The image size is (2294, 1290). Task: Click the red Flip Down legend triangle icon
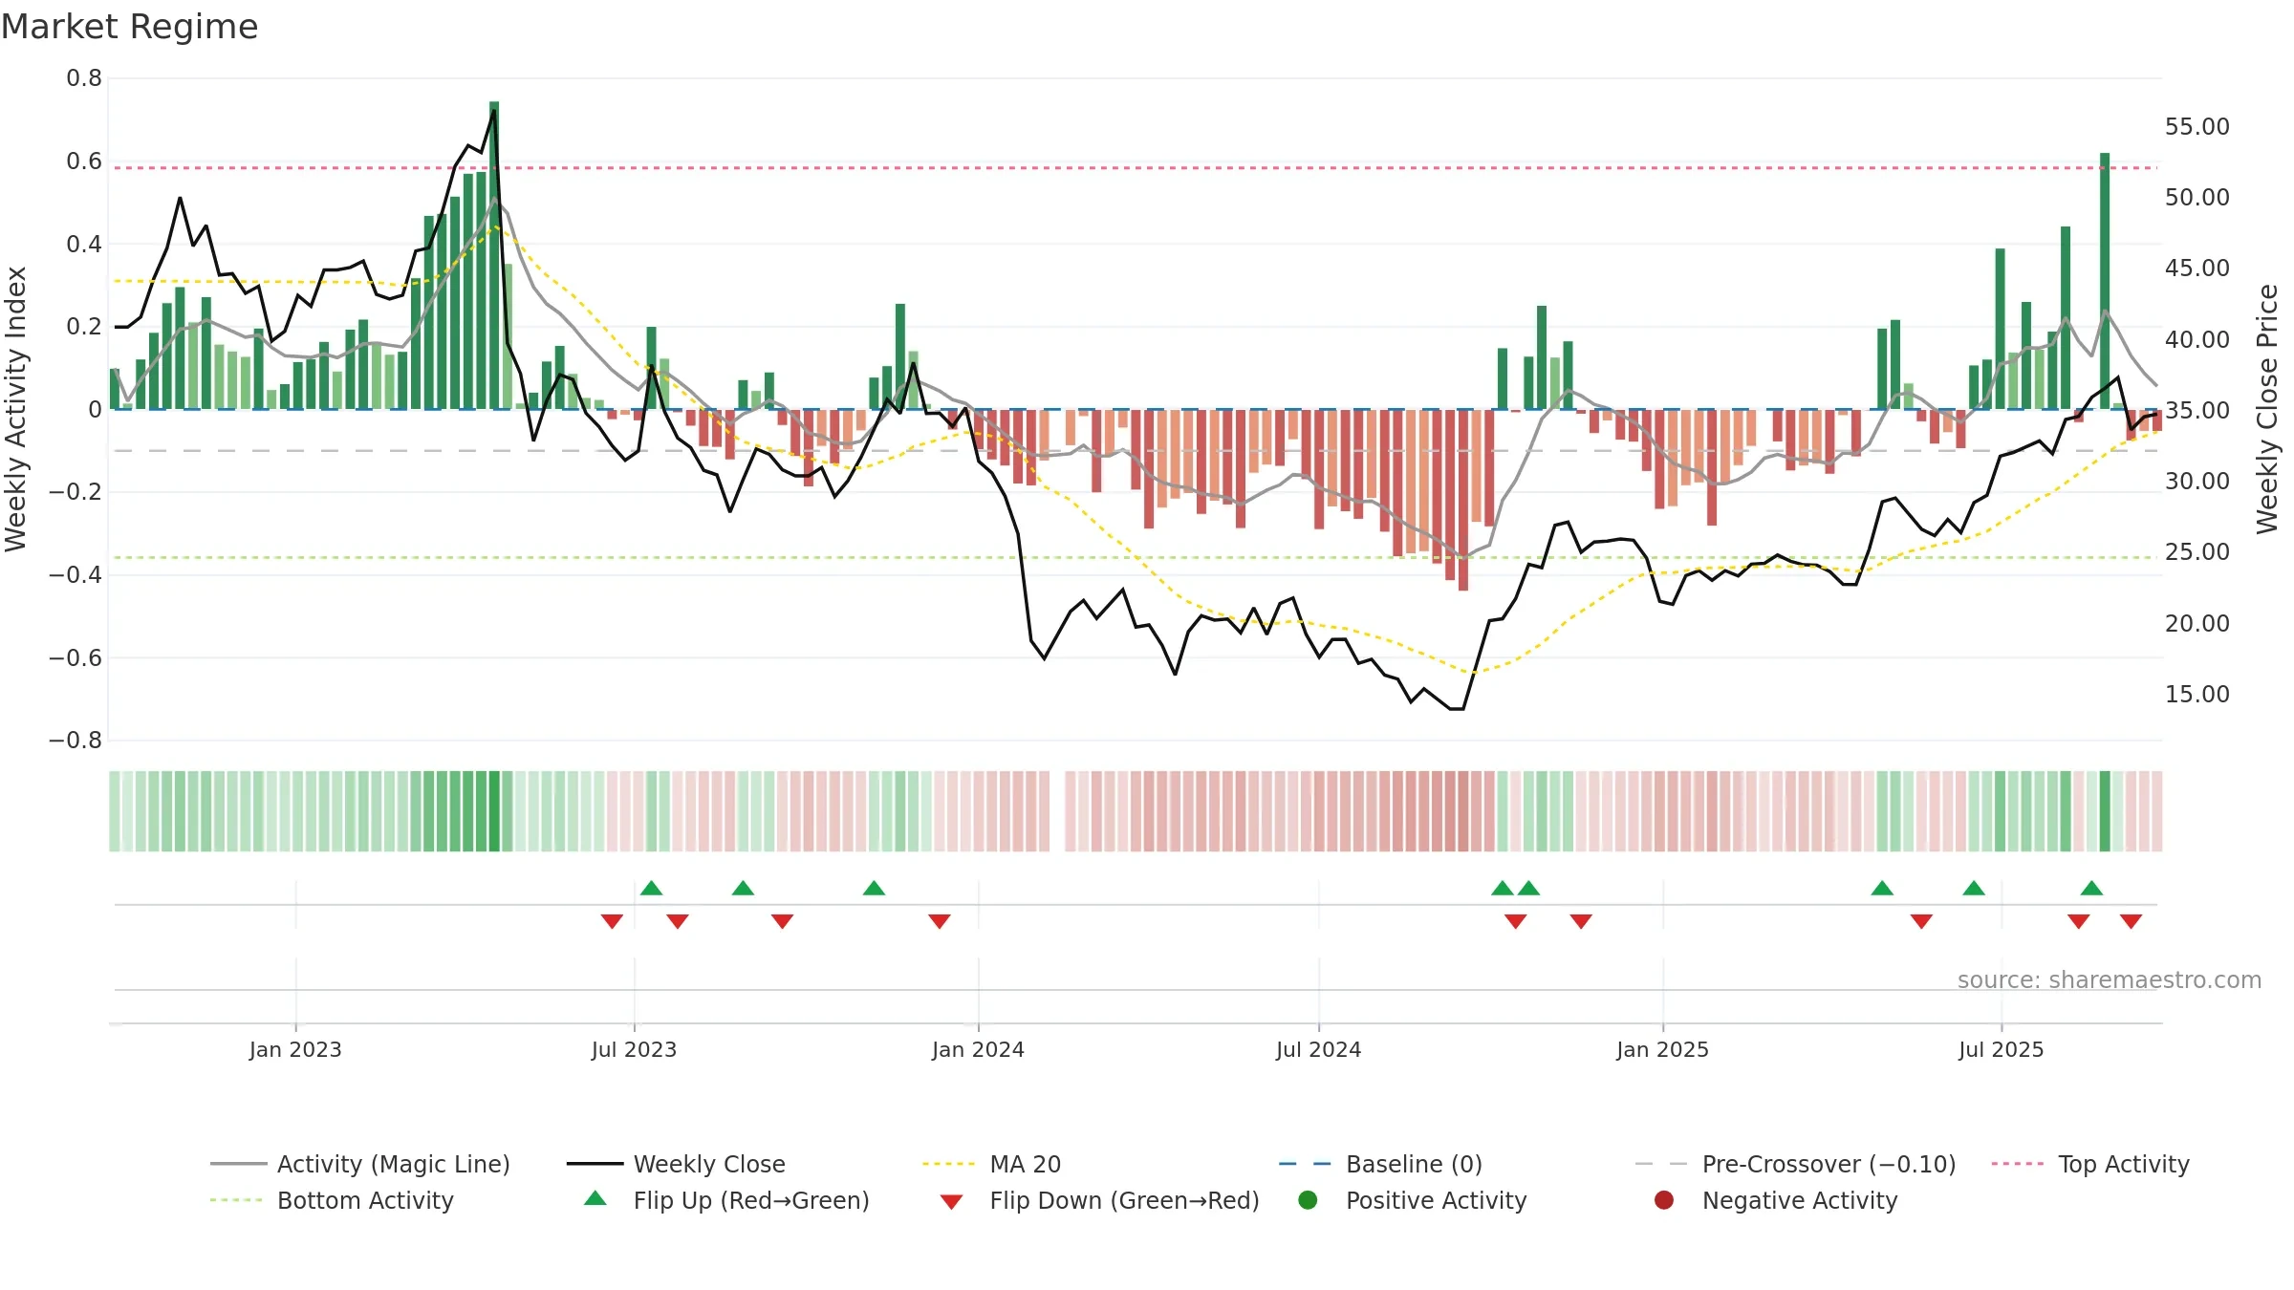click(x=951, y=1201)
